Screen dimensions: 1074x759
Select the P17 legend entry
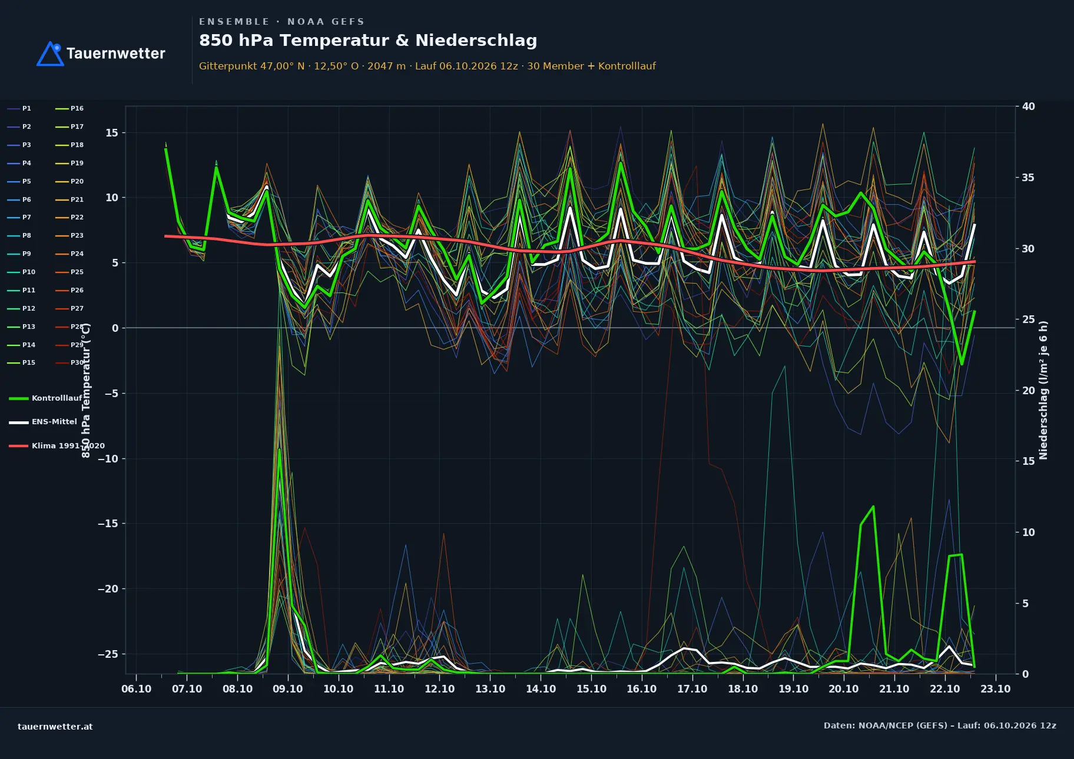pos(69,126)
